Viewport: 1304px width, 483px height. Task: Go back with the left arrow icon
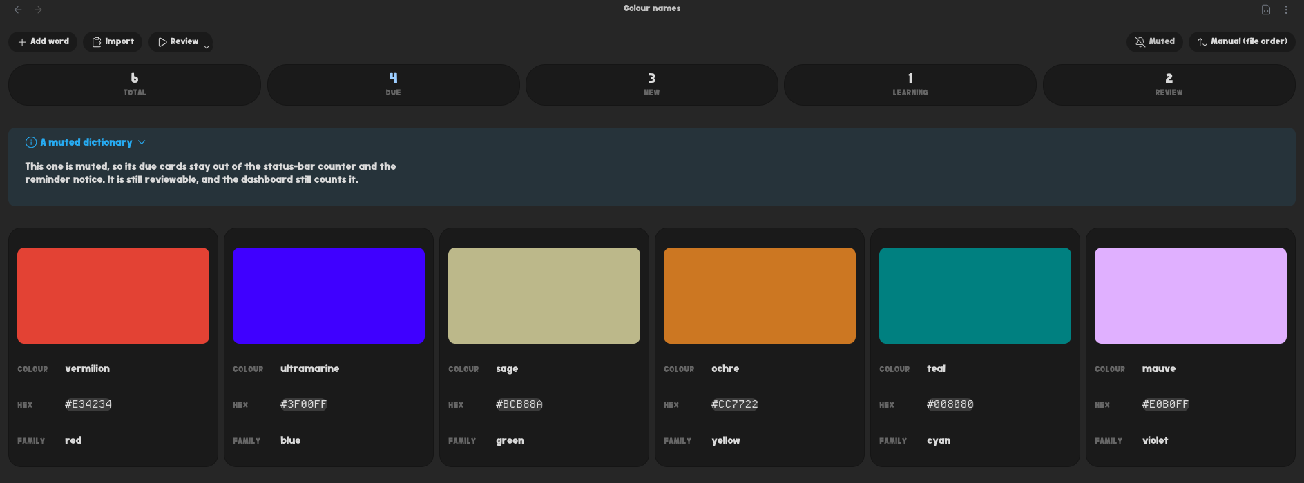coord(18,10)
